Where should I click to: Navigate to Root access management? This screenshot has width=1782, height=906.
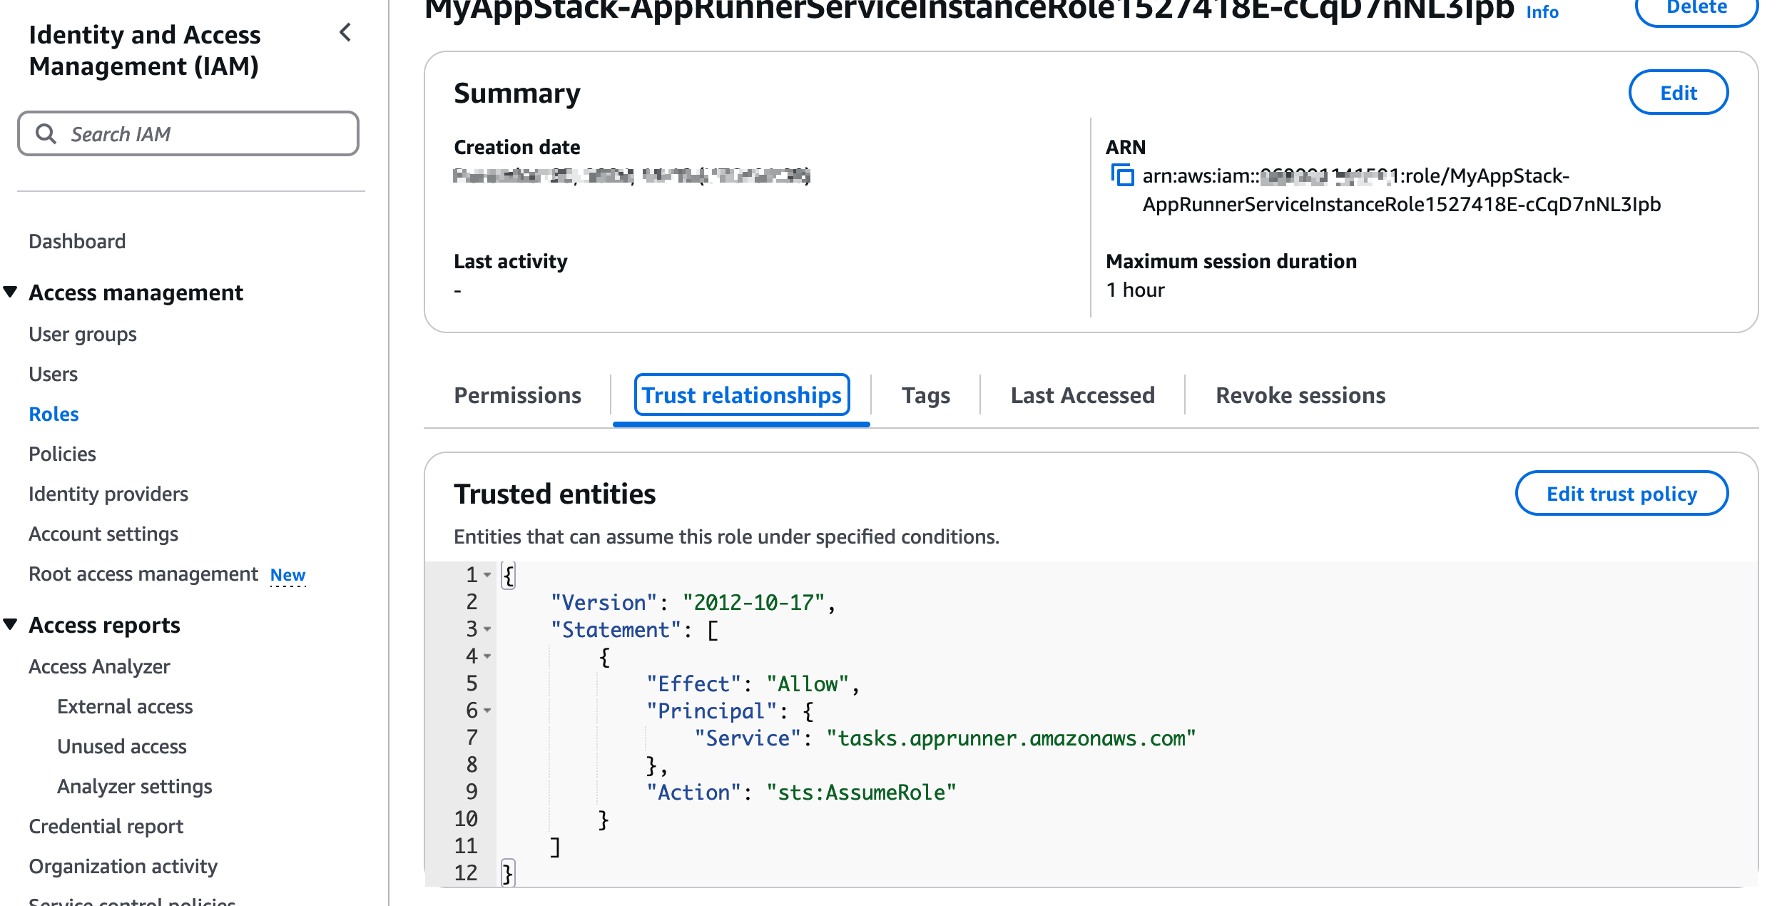143,574
